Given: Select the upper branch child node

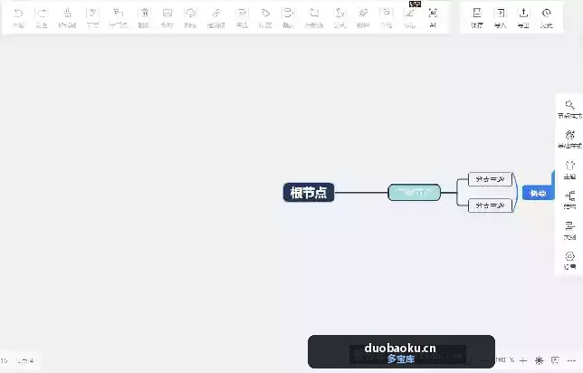Looking at the screenshot, I should (x=490, y=179).
